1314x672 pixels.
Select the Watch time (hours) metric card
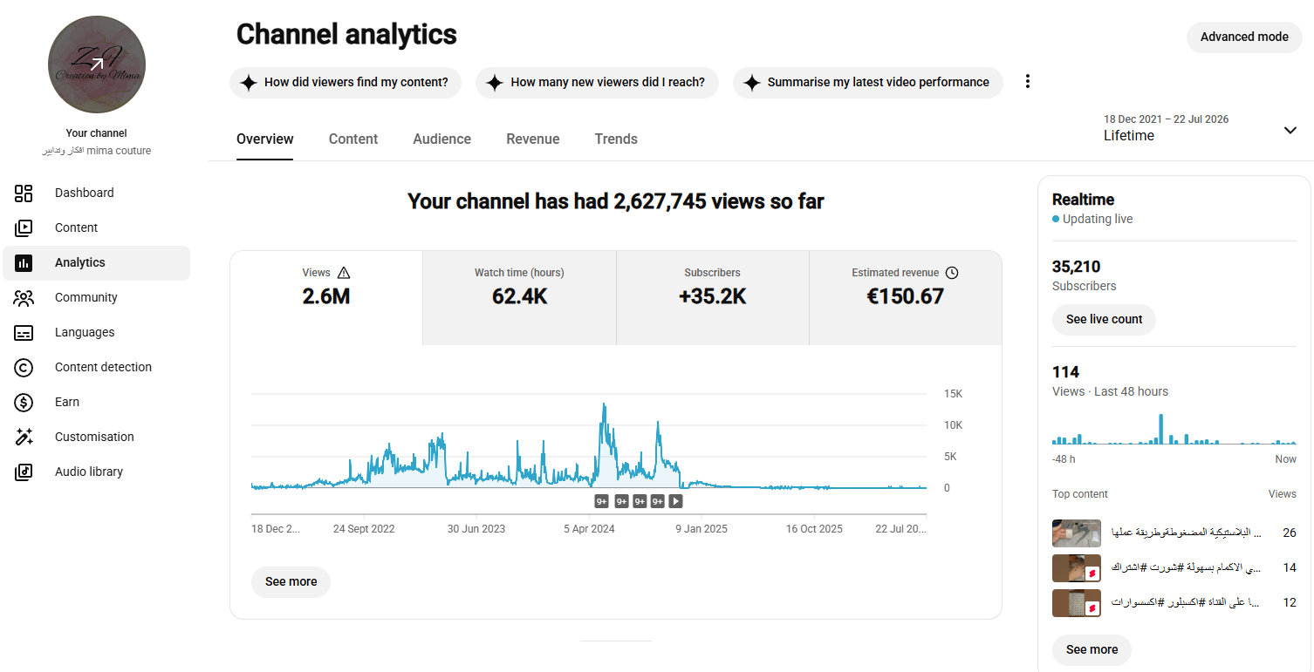point(519,298)
